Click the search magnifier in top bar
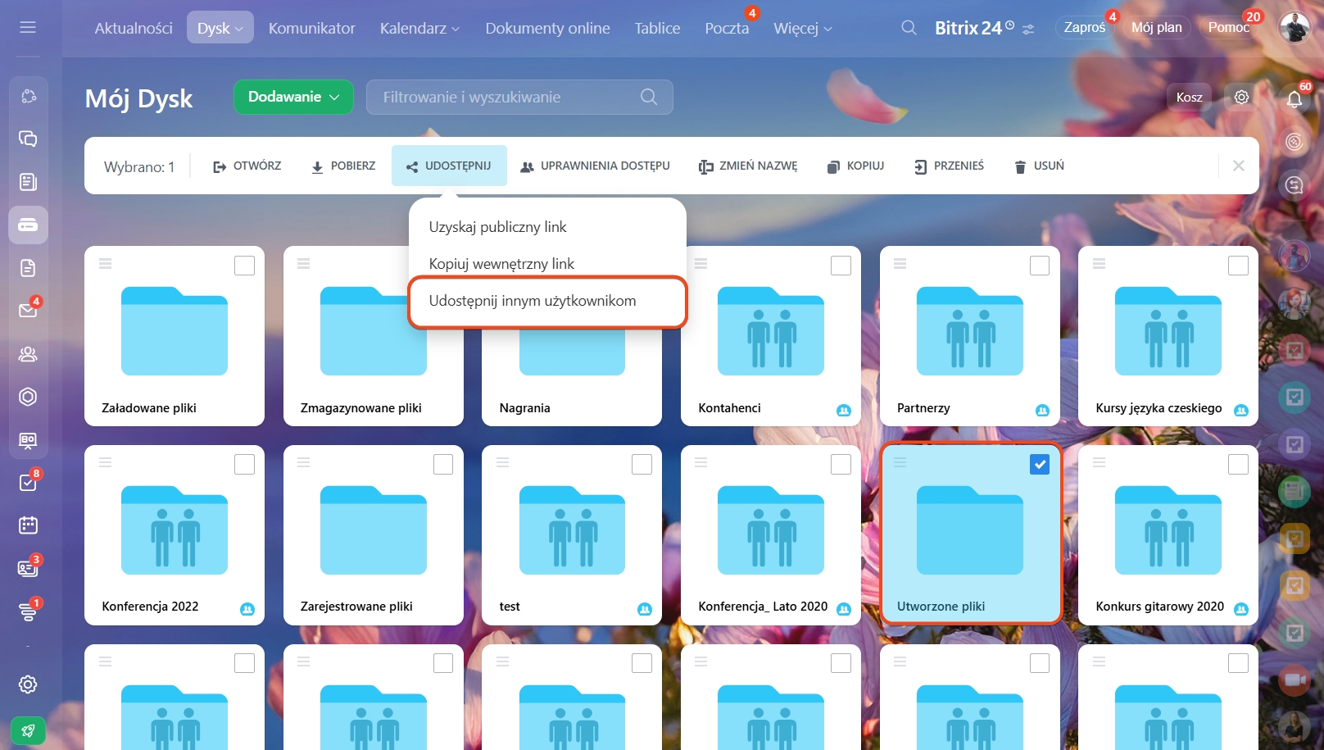Image resolution: width=1324 pixels, height=750 pixels. click(909, 28)
